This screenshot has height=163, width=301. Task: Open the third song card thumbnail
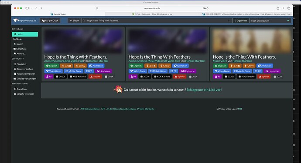click(x=251, y=41)
